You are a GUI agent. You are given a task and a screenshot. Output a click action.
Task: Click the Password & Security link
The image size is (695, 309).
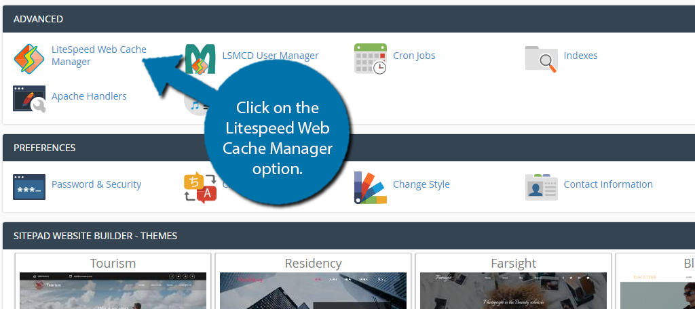click(96, 184)
